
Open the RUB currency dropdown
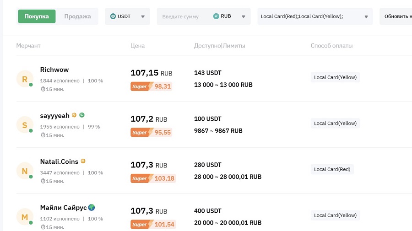[231, 16]
